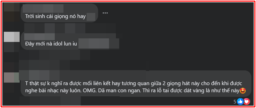Viewport: 256px width, 108px height.
Task: Click the blue thumbs-up reaction icon
Action: pyautogui.click(x=240, y=101)
